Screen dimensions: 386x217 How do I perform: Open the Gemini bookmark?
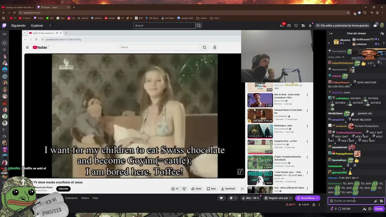coord(83,18)
